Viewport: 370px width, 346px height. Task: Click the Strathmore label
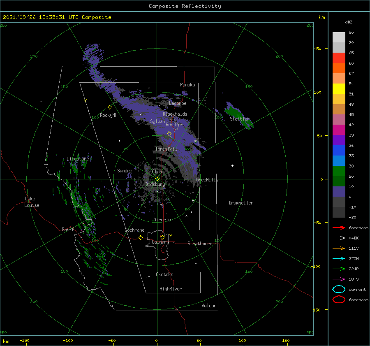200,244
